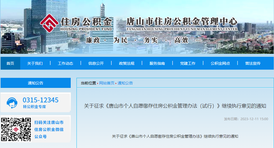This screenshot has width=274, height=148.
Task: Select the 服务指南 menu item
Action: [x=157, y=63]
